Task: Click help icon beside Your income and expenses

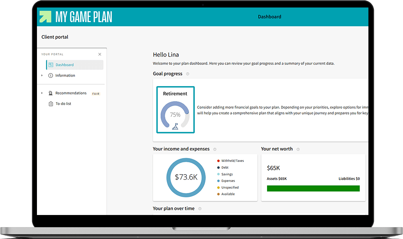Action: tap(215, 149)
